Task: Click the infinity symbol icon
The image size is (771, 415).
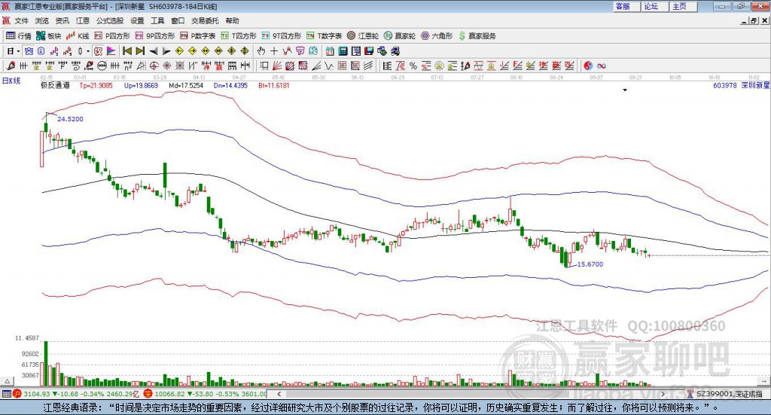Action: coord(602,66)
